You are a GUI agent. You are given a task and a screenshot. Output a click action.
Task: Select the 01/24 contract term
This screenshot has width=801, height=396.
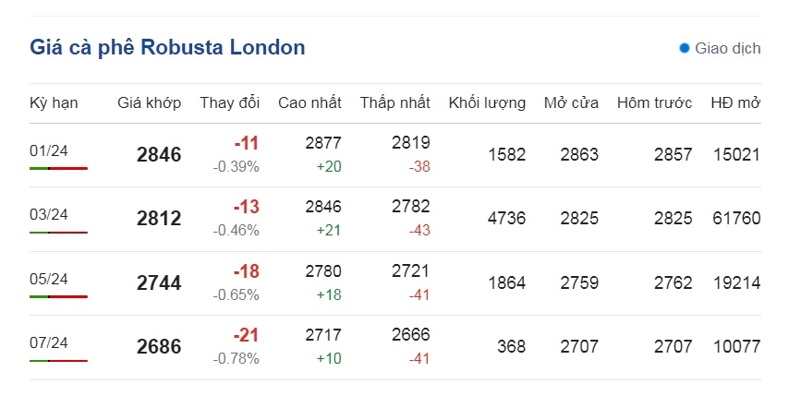[49, 151]
